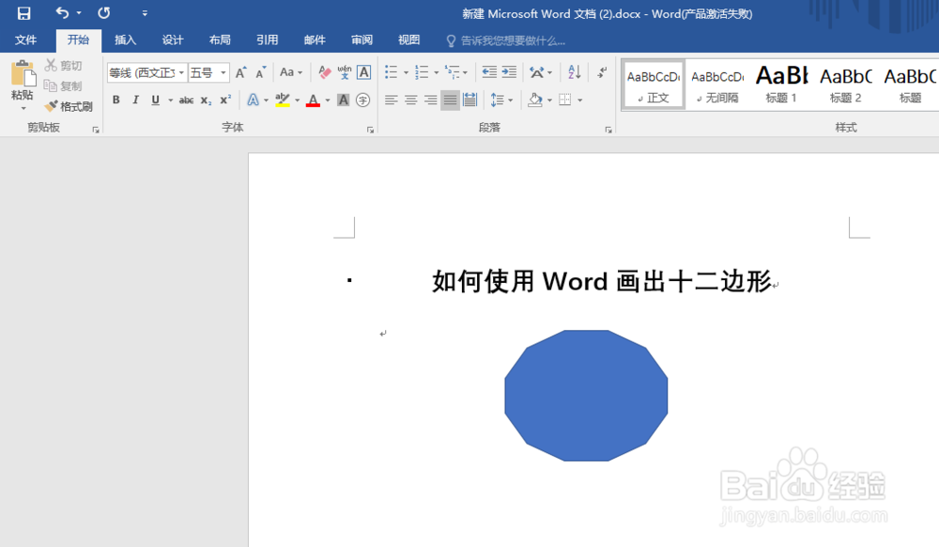Open the 粘贴 options arrow
The image size is (939, 547).
click(x=23, y=108)
